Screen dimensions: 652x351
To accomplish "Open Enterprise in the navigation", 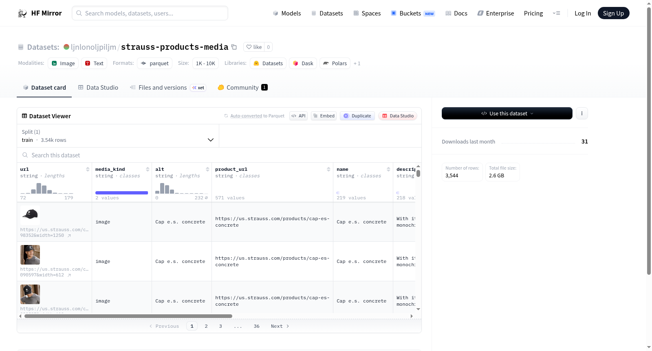I will (x=496, y=13).
